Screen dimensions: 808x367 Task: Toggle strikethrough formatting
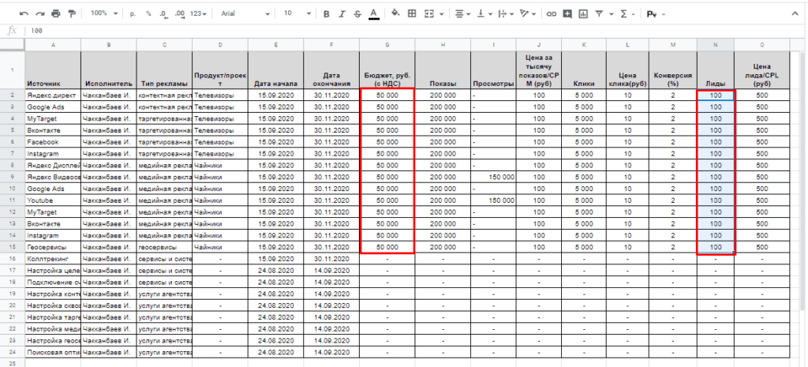357,14
